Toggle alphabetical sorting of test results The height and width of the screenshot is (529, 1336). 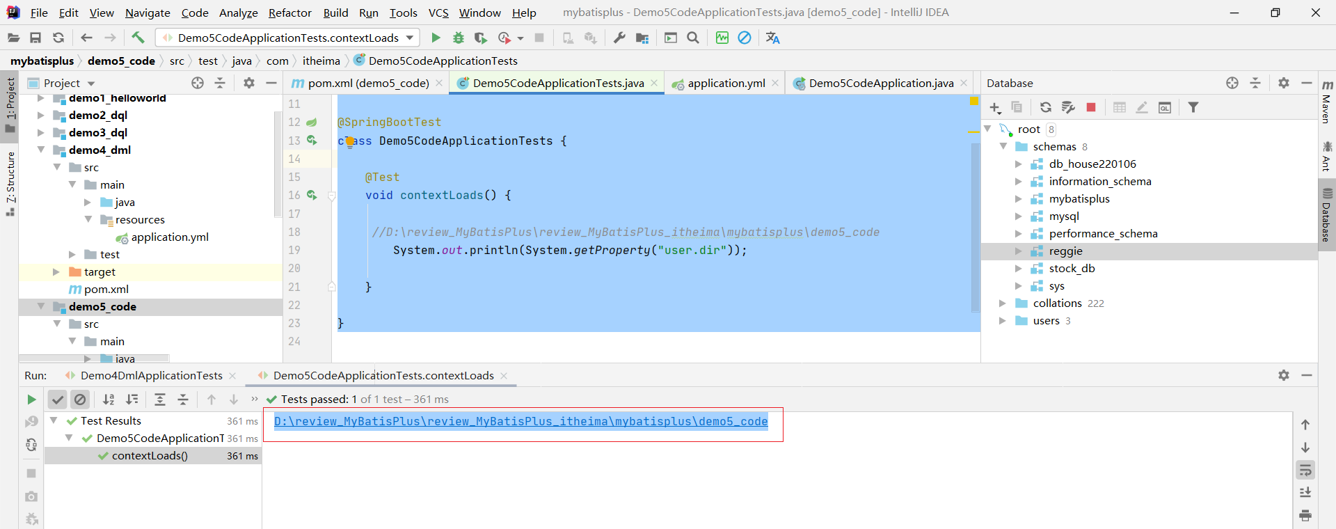[109, 400]
